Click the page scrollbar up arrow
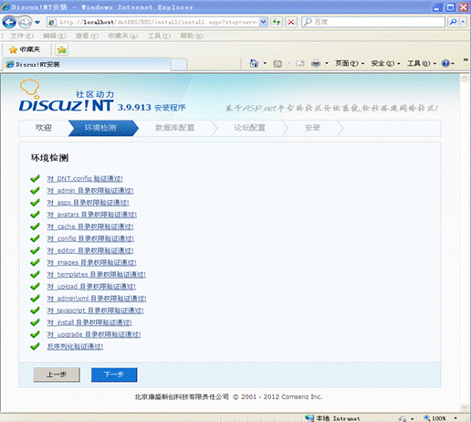This screenshot has width=471, height=422. pos(465,79)
